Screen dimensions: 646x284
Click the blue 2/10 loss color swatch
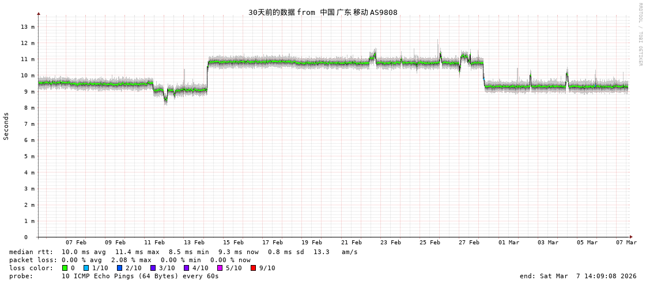119,268
